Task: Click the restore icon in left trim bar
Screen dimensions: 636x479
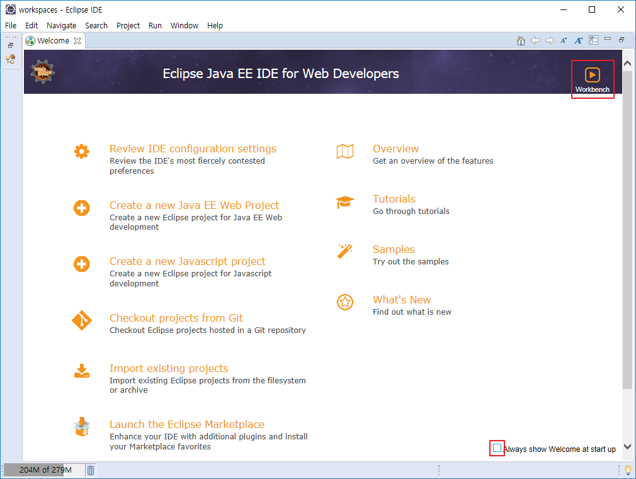Action: coord(11,46)
